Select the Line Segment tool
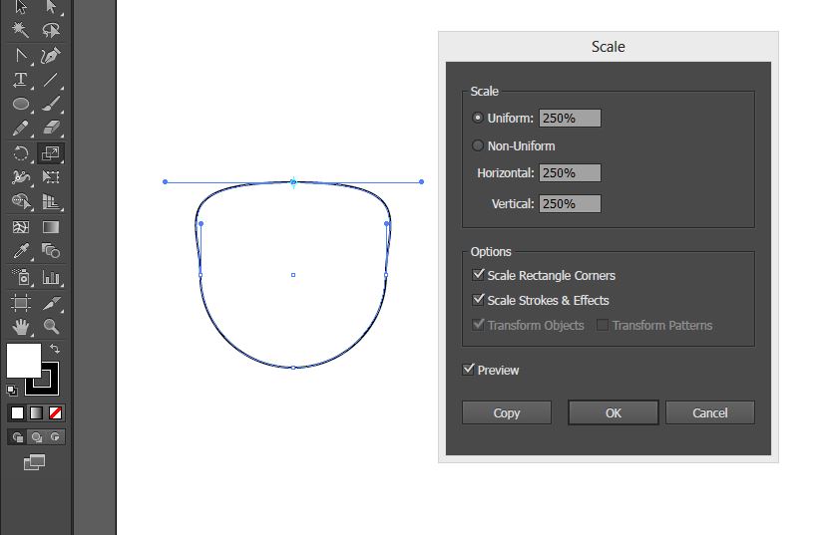 [x=51, y=80]
